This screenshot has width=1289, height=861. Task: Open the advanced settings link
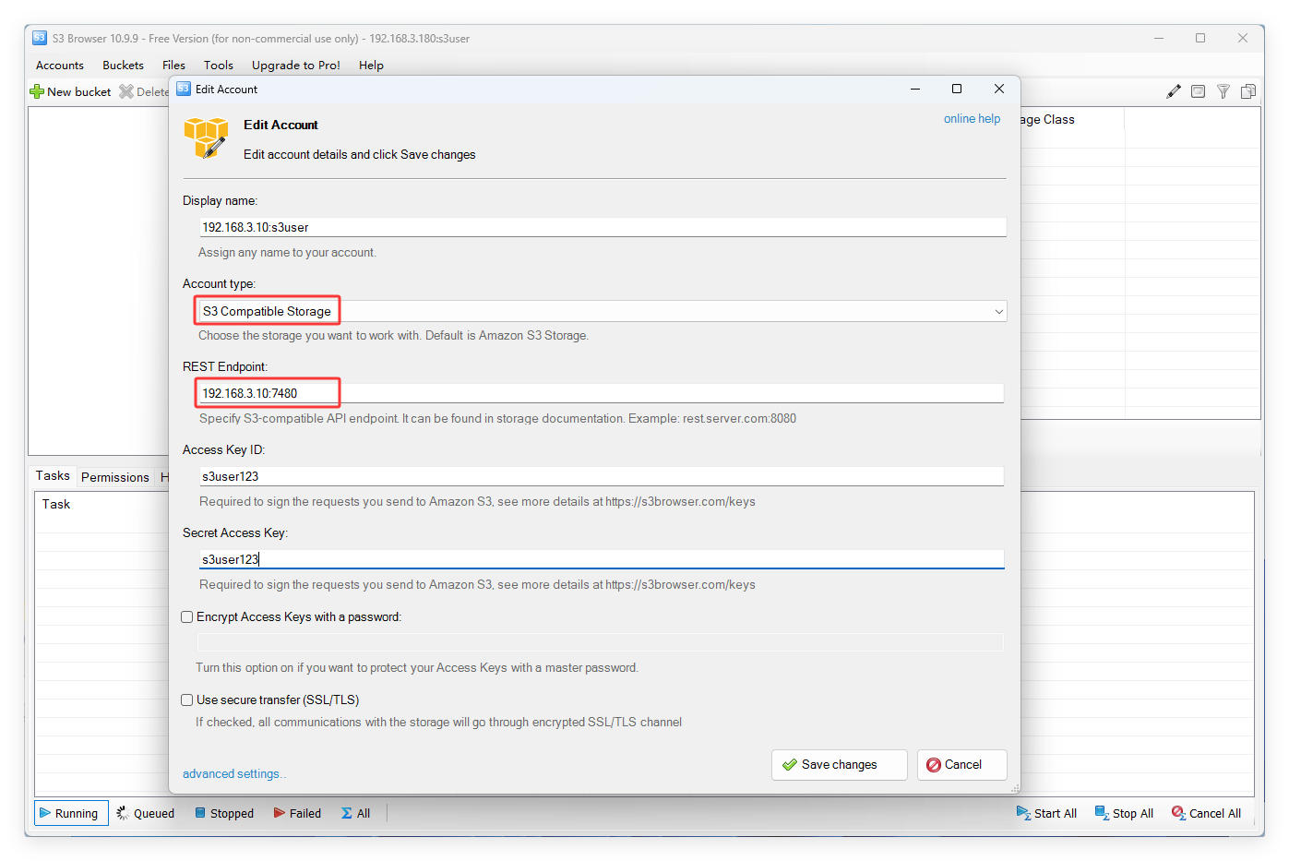coord(234,774)
